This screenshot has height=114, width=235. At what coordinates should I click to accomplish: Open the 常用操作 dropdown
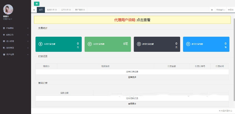click(220, 10)
